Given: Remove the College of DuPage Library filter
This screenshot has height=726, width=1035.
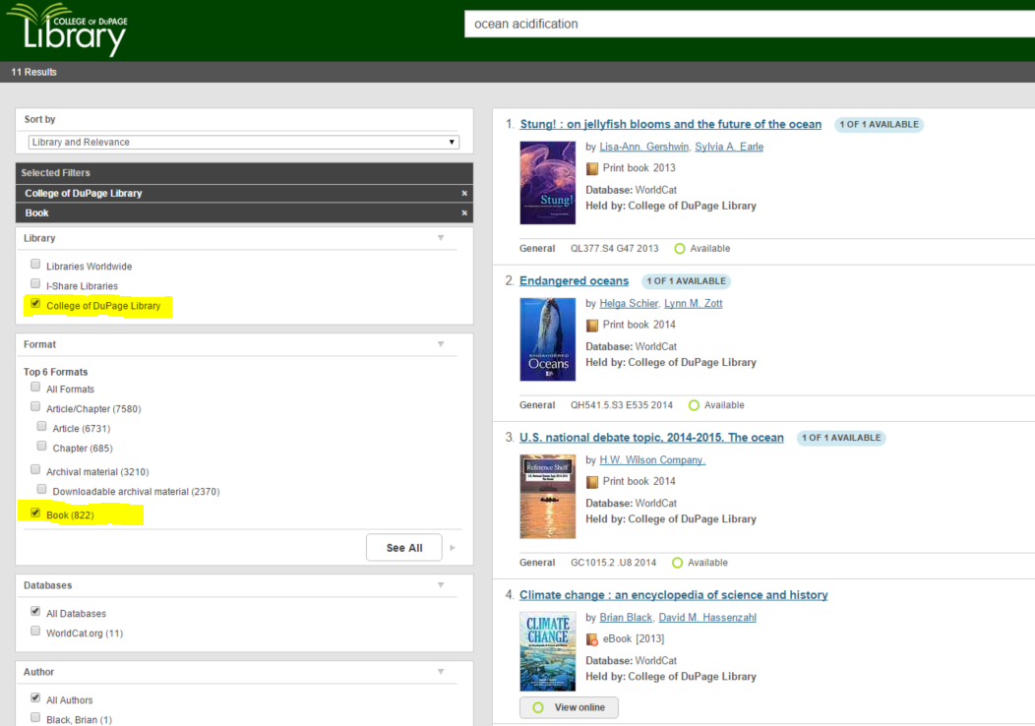Looking at the screenshot, I should coord(464,194).
